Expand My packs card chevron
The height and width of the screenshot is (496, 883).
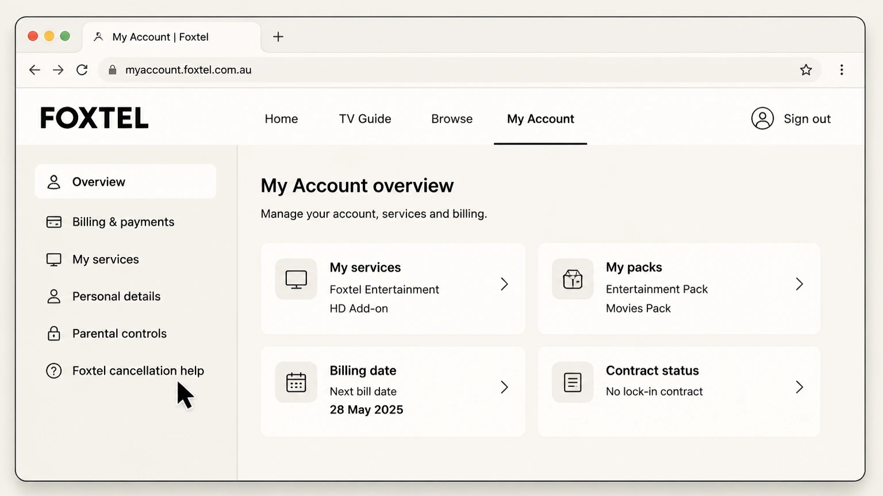(799, 284)
